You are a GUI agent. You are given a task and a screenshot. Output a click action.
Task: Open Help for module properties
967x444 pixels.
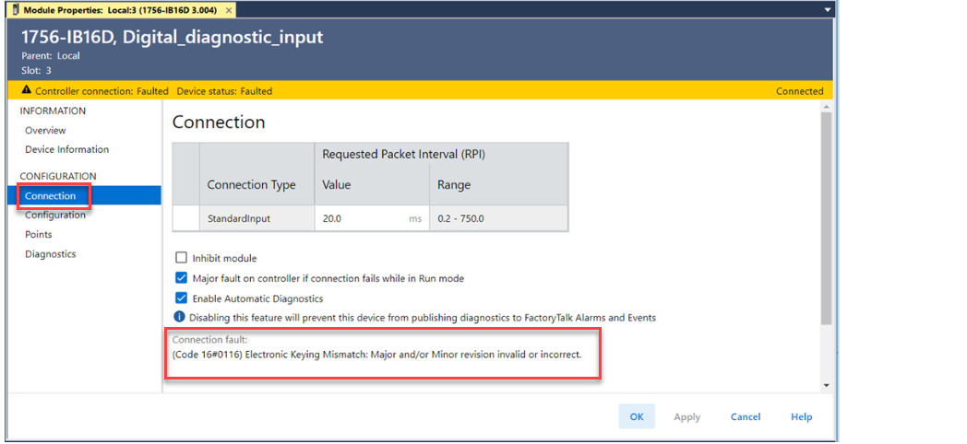[801, 417]
